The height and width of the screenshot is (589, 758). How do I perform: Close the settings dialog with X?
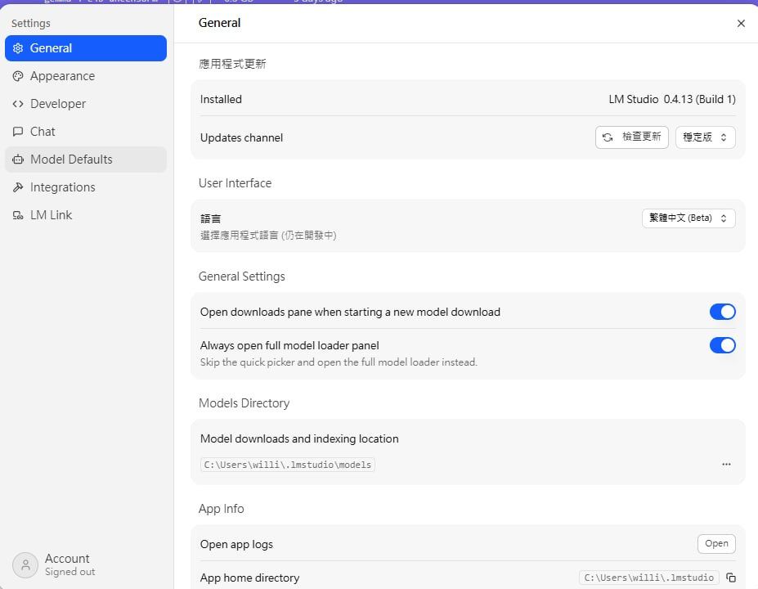click(741, 23)
